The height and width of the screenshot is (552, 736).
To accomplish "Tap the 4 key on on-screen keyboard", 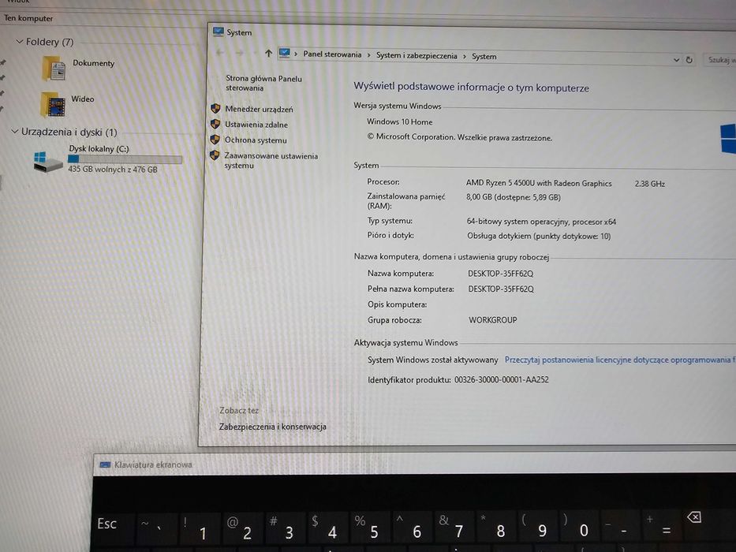I will point(327,528).
